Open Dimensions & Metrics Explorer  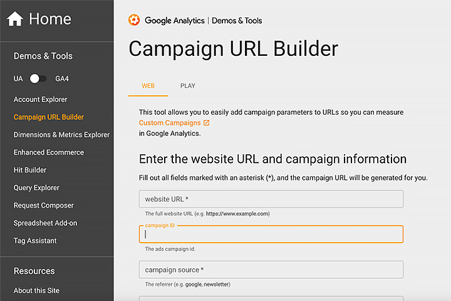tap(61, 135)
